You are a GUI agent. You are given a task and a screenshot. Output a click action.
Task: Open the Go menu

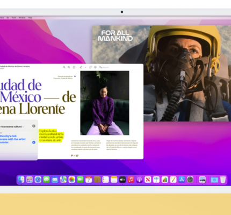(8, 18)
